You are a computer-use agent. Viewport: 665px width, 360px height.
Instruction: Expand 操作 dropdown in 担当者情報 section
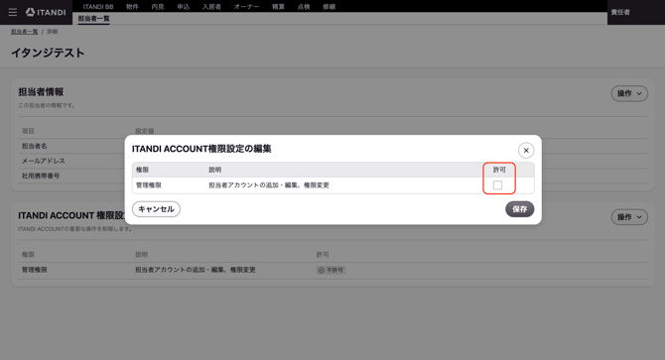pos(629,93)
